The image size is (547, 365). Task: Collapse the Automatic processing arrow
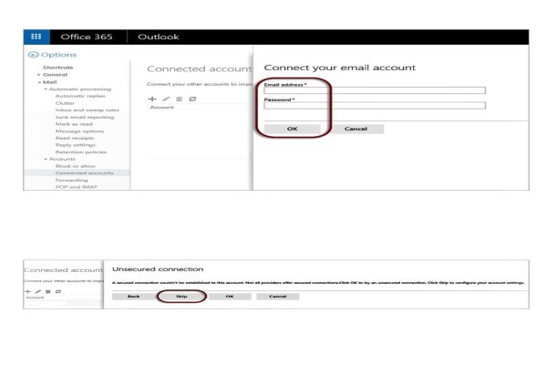[46, 89]
